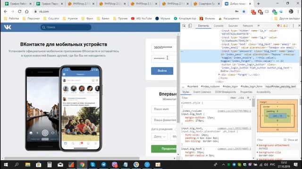This screenshot has width=302, height=169.
Task: Click the vk.com address bar
Action: (x=133, y=11)
